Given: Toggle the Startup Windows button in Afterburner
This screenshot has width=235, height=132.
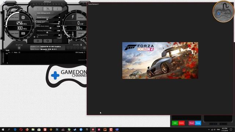Looking at the screenshot, I should coord(19,48).
